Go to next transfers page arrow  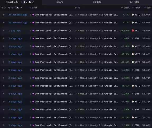(33, 2)
